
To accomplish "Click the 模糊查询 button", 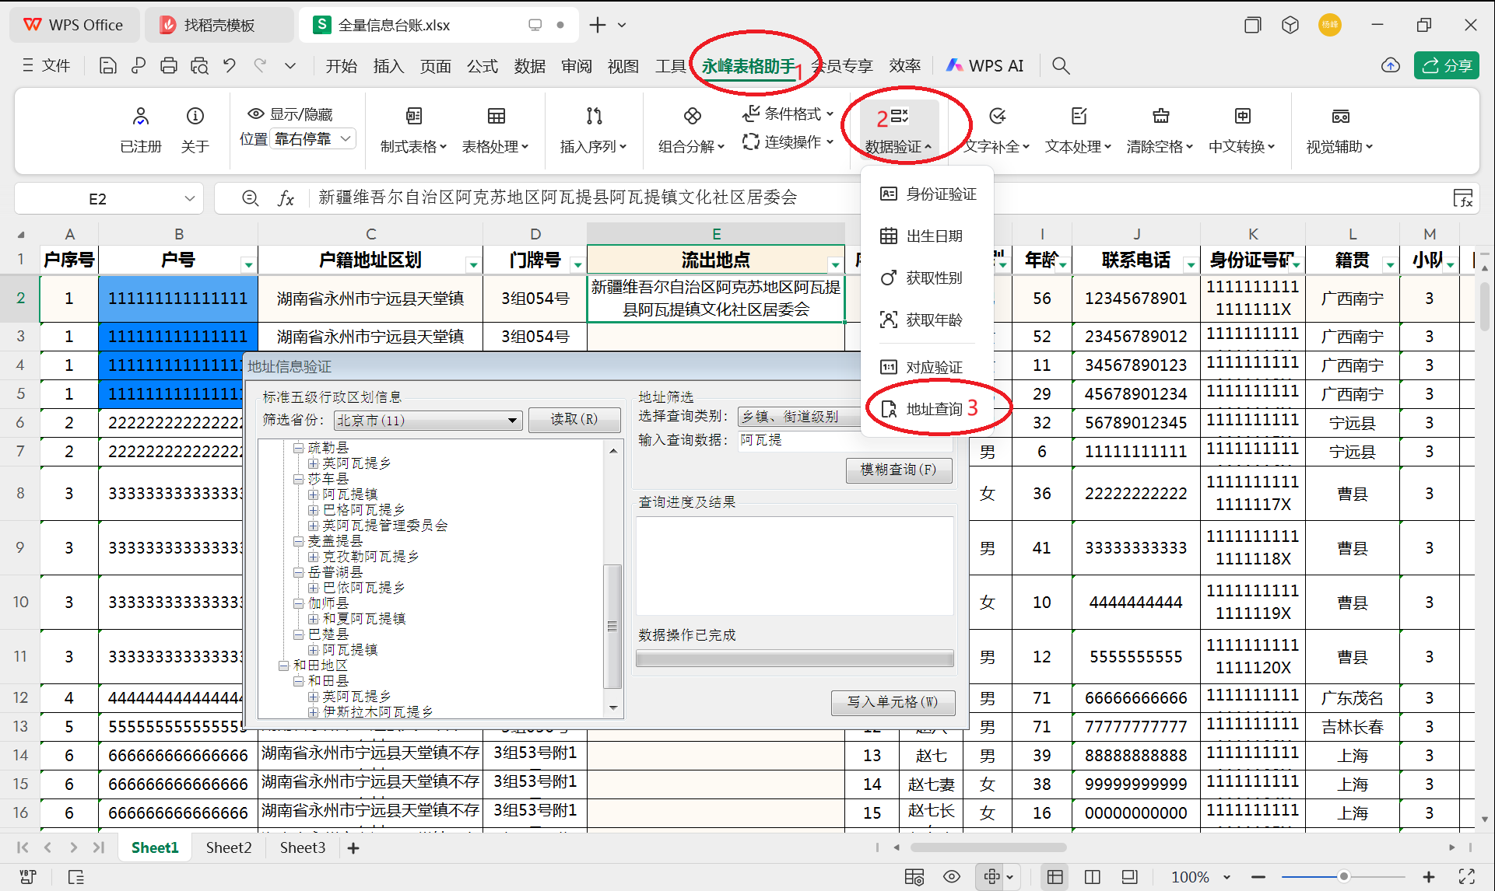I will tap(898, 470).
